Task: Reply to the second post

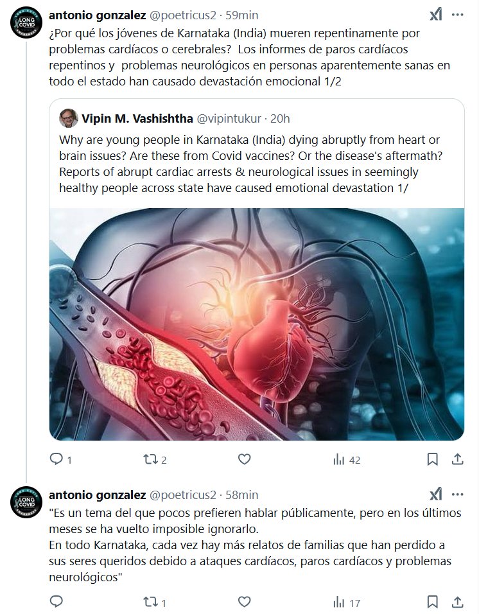Action: point(56,602)
